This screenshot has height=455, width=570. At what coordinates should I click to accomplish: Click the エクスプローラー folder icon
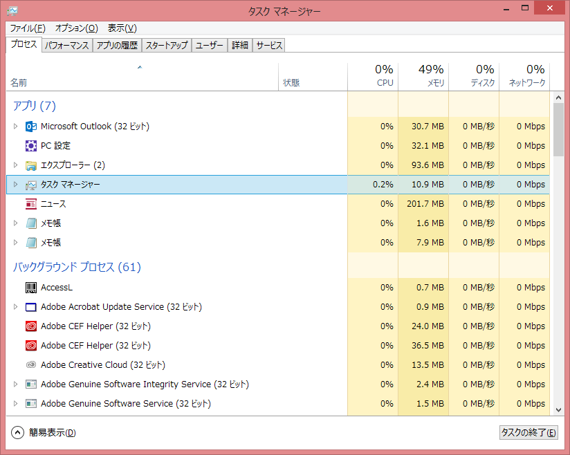(30, 165)
